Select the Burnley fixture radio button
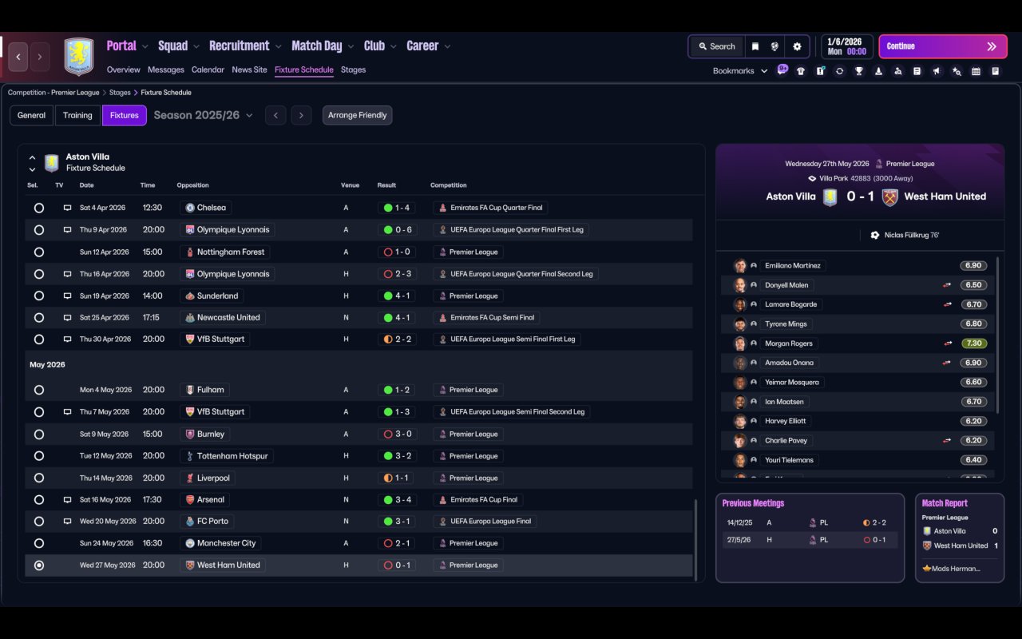Viewport: 1022px width, 639px height. [x=39, y=435]
